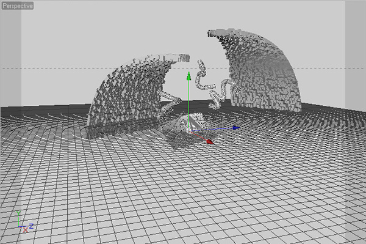Click the right dark safe-frame border

[x=356, y=54]
